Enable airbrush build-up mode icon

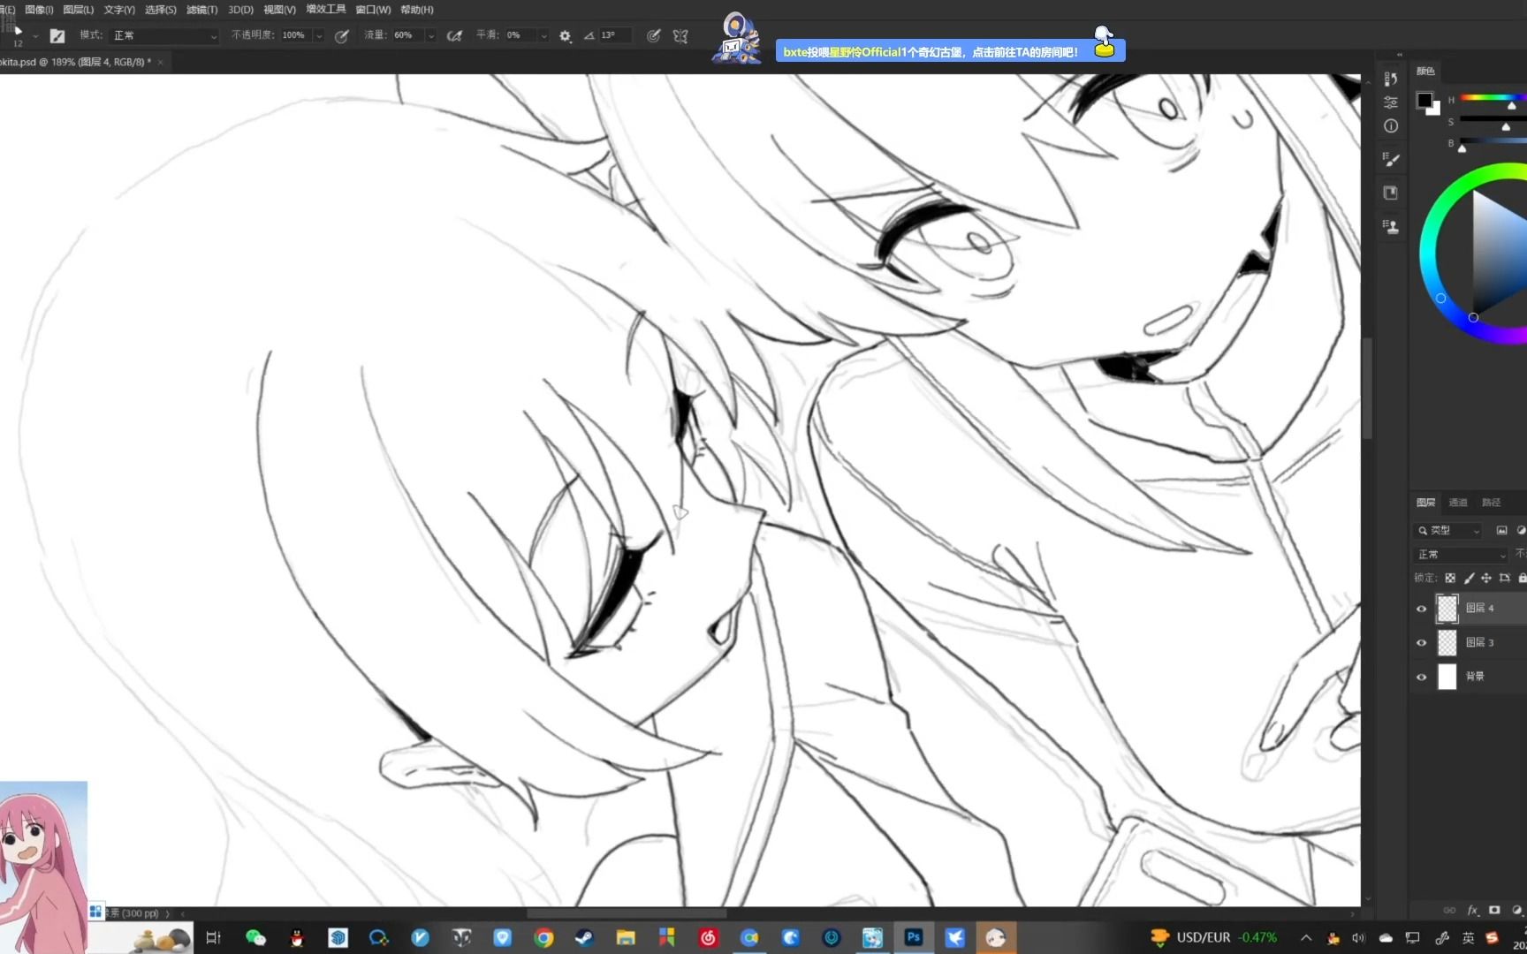[454, 36]
